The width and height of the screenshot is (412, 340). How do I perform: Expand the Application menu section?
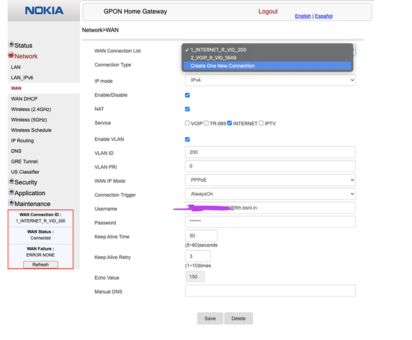(29, 193)
